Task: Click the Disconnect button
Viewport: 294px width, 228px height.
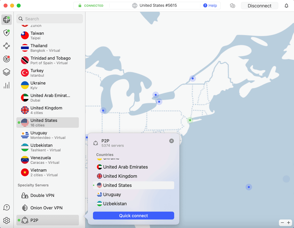Action: coord(259,6)
